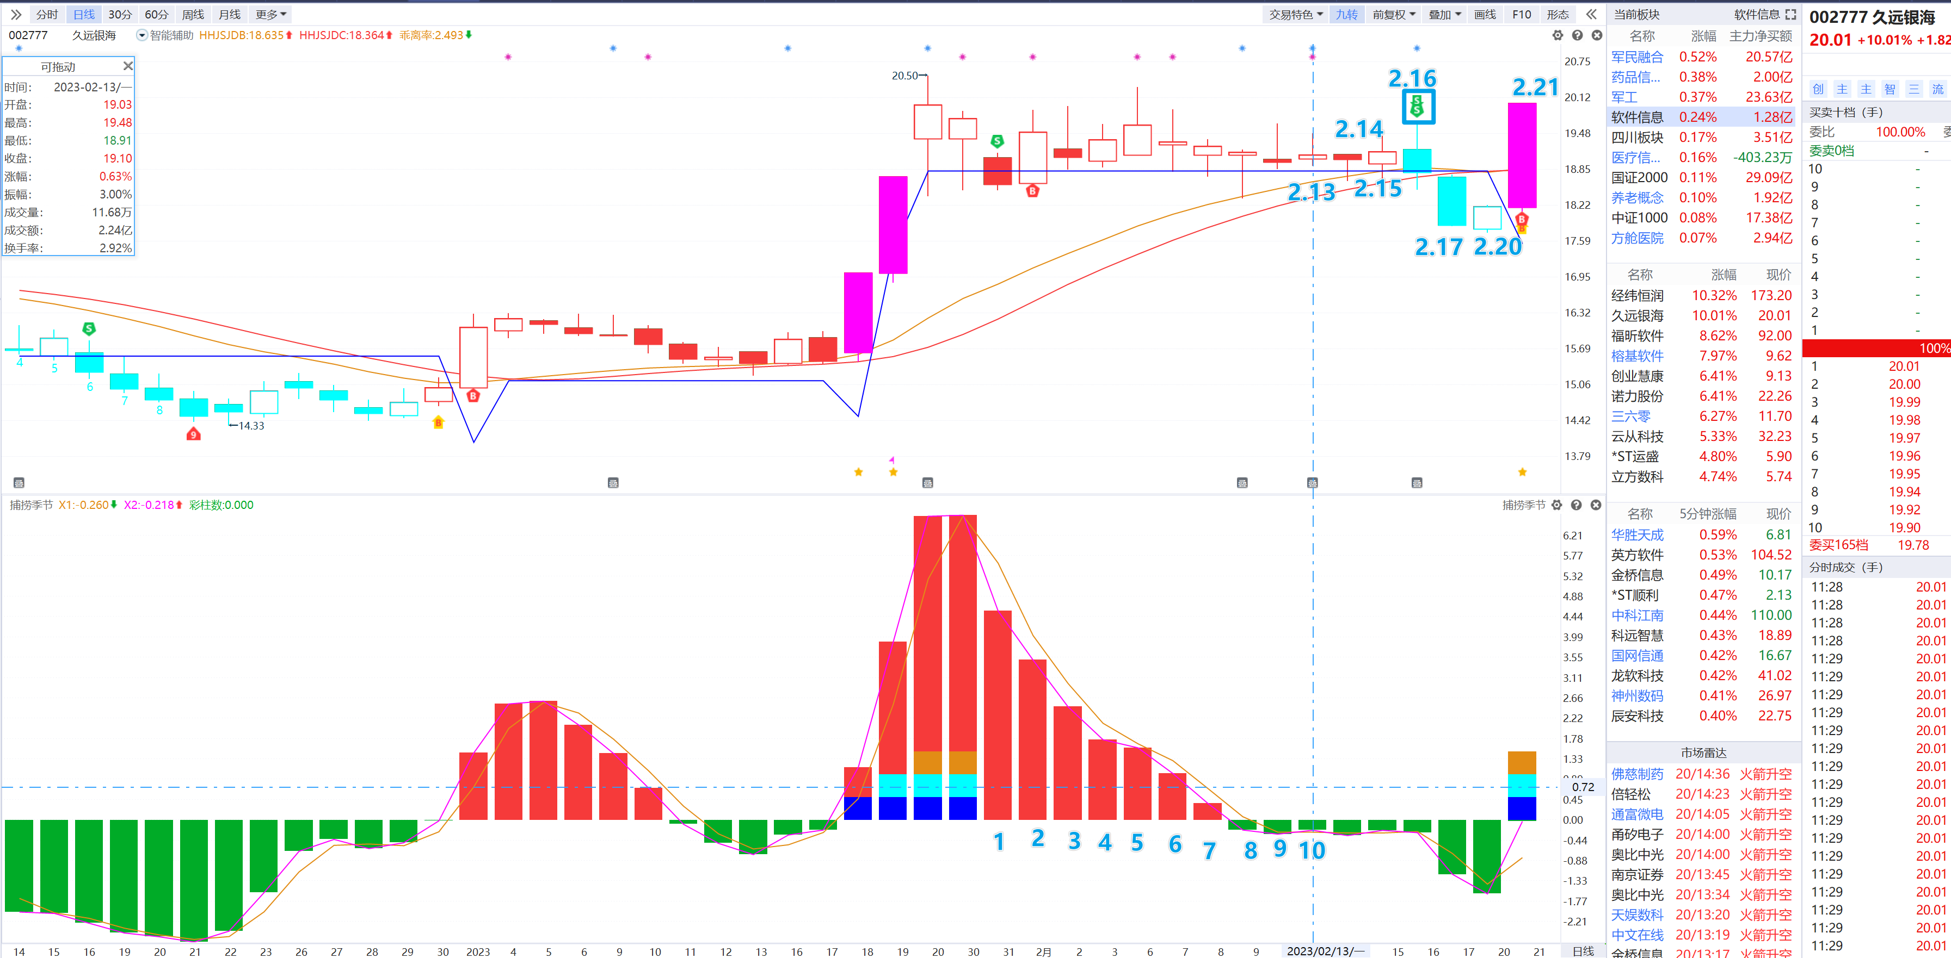Switch to the 周线 weekly tab
The image size is (1951, 958).
tap(192, 14)
